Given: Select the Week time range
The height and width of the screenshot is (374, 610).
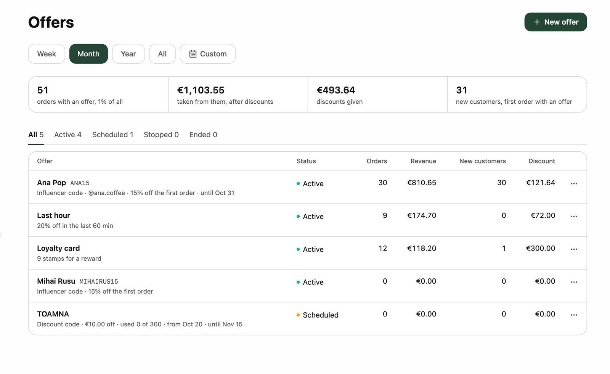Looking at the screenshot, I should click(x=47, y=54).
